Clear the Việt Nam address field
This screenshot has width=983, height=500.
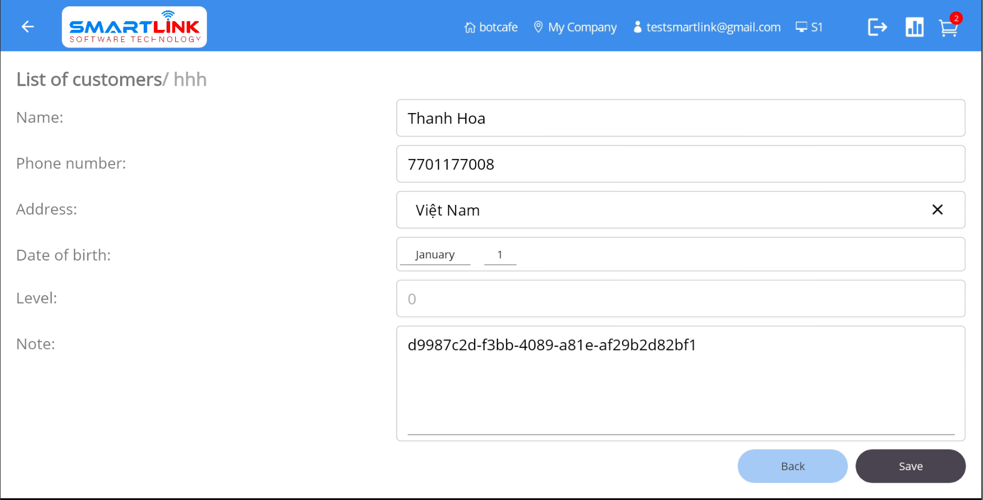937,210
